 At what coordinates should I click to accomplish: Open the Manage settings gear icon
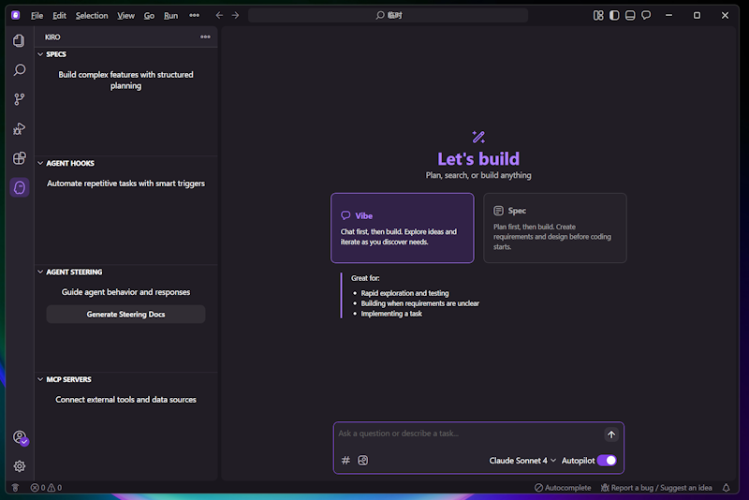(x=19, y=465)
